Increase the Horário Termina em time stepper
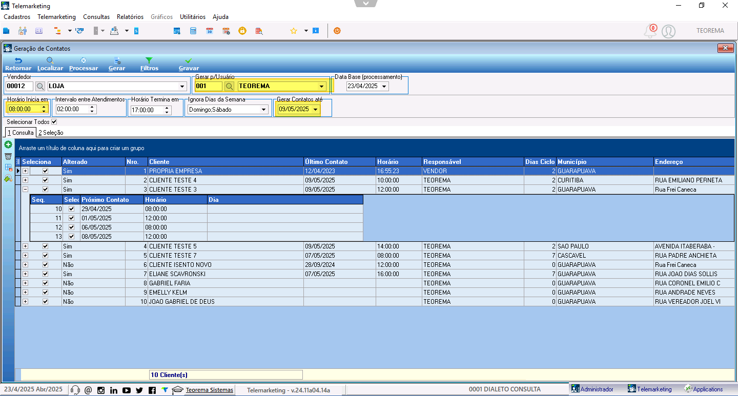The height and width of the screenshot is (396, 738). (x=167, y=108)
